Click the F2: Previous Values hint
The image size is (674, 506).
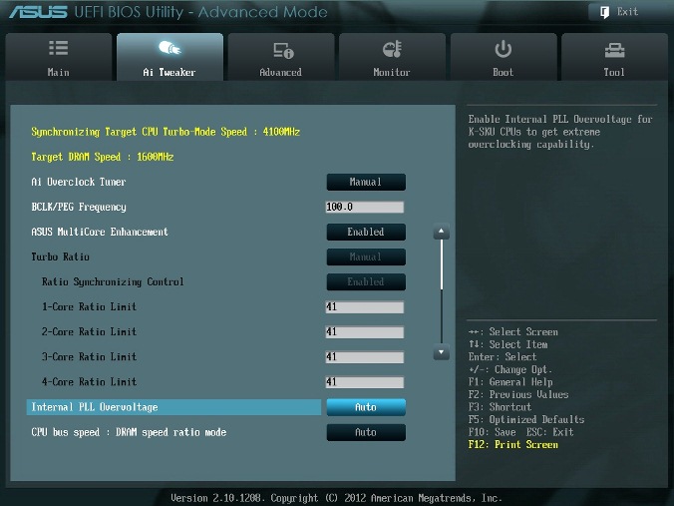click(x=518, y=394)
